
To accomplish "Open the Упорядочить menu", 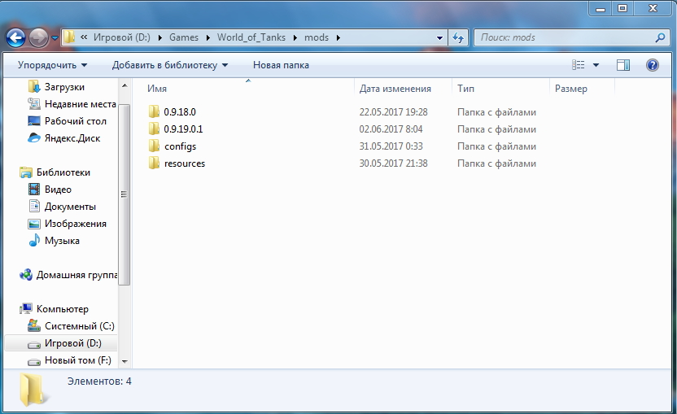I will [52, 65].
